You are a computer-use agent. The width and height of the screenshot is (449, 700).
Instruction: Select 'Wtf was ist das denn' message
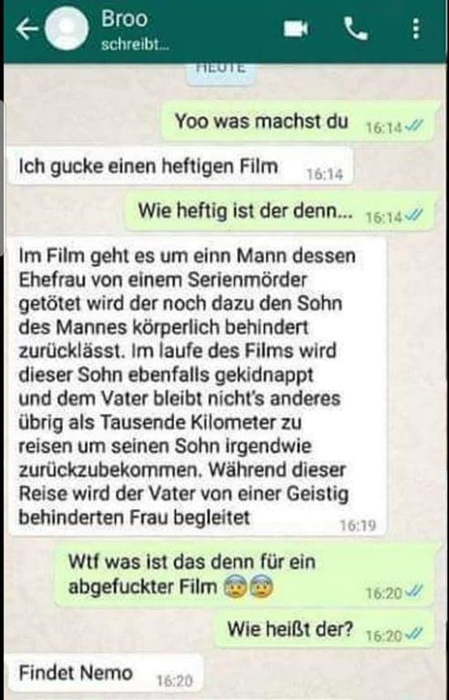(x=246, y=575)
